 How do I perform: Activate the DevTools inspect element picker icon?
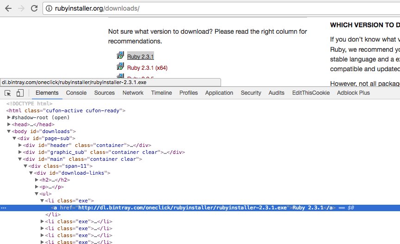coord(8,93)
